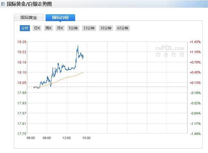Select the 国际白银 tab
Viewport: 208px width, 153px height.
tap(60, 17)
